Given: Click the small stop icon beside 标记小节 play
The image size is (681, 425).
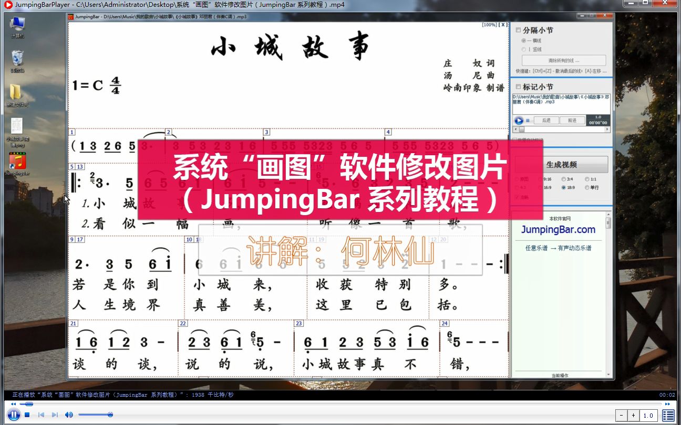Looking at the screenshot, I should click(528, 121).
